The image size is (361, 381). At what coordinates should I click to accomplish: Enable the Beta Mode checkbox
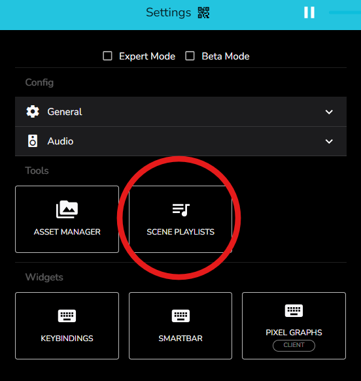pos(190,56)
